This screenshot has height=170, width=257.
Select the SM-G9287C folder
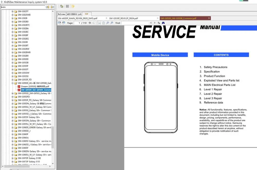tap(24, 25)
